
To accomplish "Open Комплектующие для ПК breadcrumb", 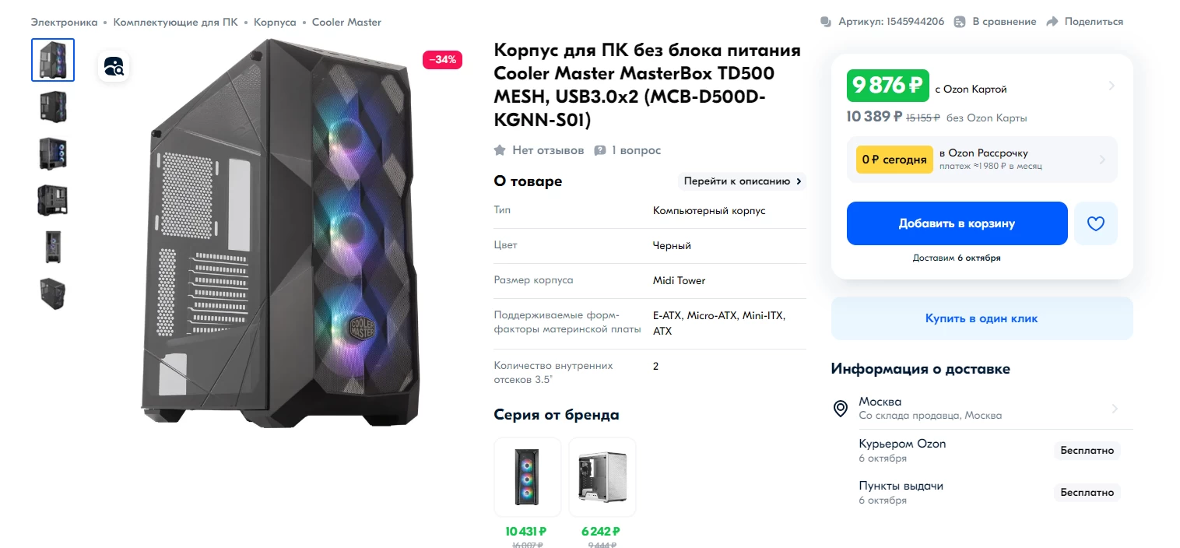I will [176, 22].
